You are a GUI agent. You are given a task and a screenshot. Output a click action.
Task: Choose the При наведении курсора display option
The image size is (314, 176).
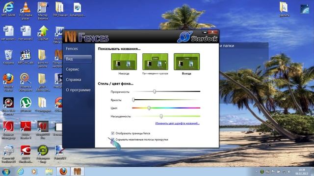155,62
